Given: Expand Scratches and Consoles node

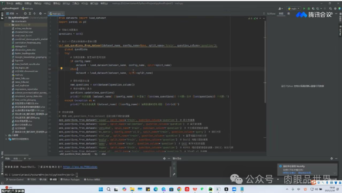Looking at the screenshot, I should (x=6, y=139).
